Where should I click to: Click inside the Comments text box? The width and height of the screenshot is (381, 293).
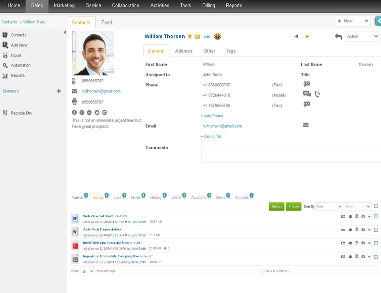click(291, 154)
